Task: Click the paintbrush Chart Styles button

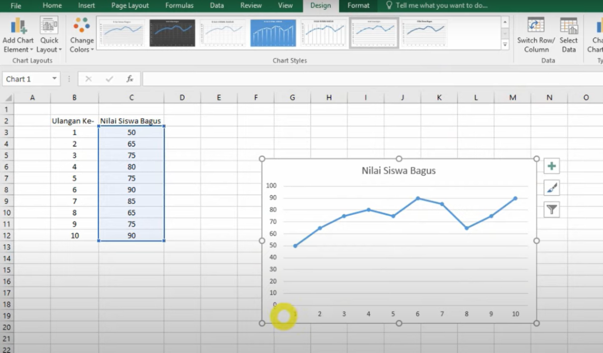Action: pos(551,188)
